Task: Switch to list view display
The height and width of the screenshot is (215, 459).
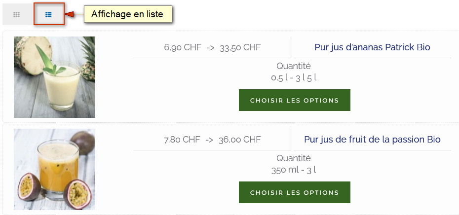Action: click(x=48, y=15)
